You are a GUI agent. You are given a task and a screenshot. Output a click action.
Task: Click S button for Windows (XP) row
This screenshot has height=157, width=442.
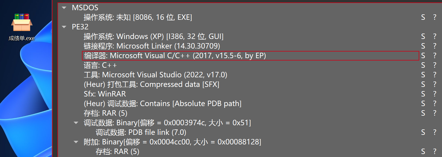coord(423,37)
